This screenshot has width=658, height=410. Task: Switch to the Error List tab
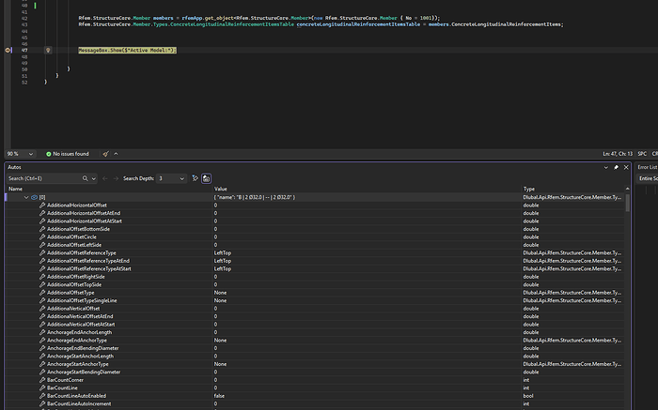[649, 167]
